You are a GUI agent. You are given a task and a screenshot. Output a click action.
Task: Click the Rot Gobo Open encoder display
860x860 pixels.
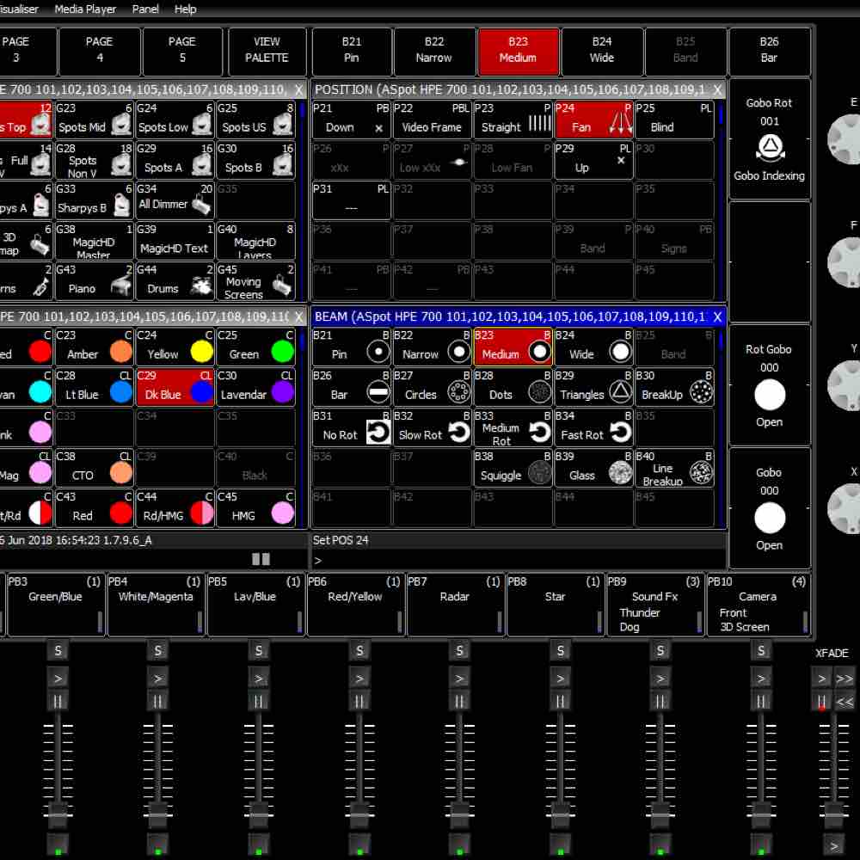point(770,385)
